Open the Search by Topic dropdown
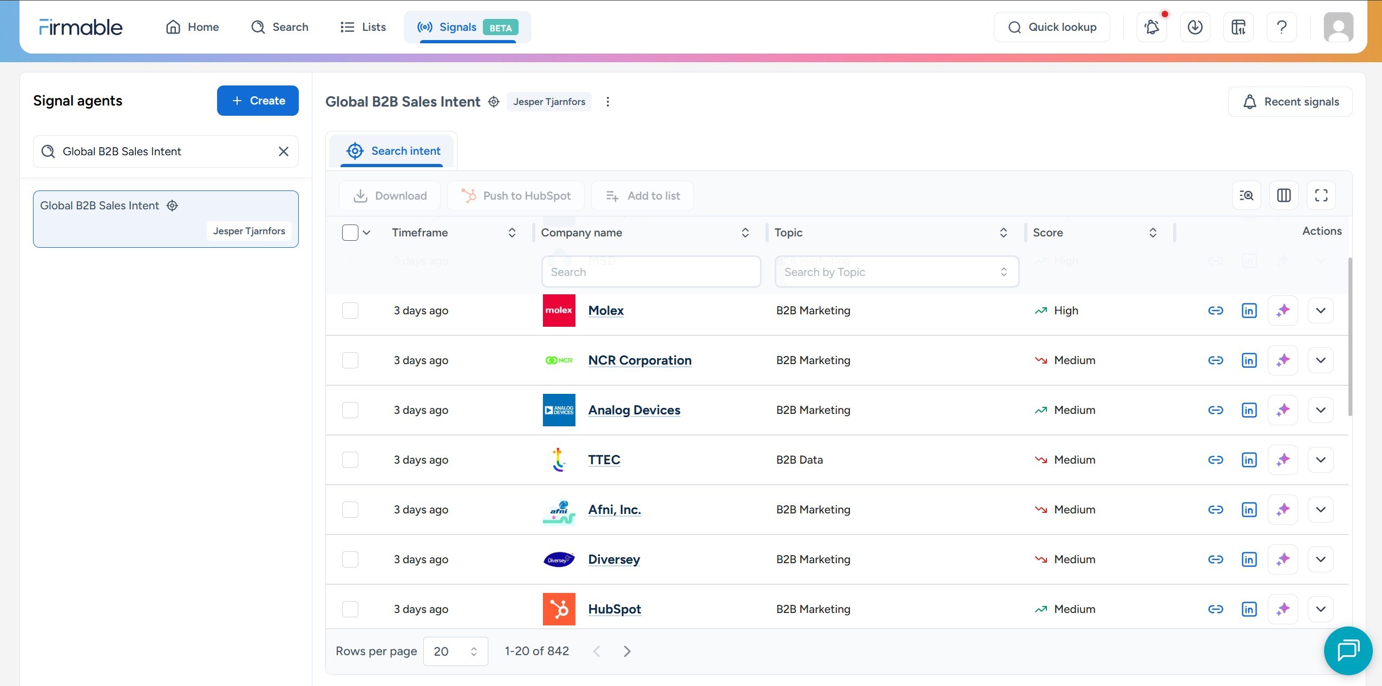This screenshot has height=686, width=1382. [896, 272]
